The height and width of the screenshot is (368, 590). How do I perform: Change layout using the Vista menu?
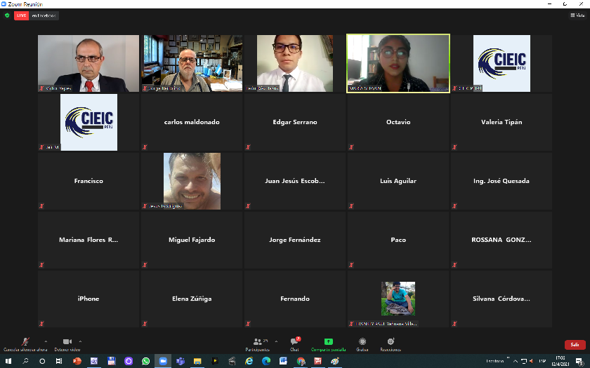pyautogui.click(x=577, y=15)
